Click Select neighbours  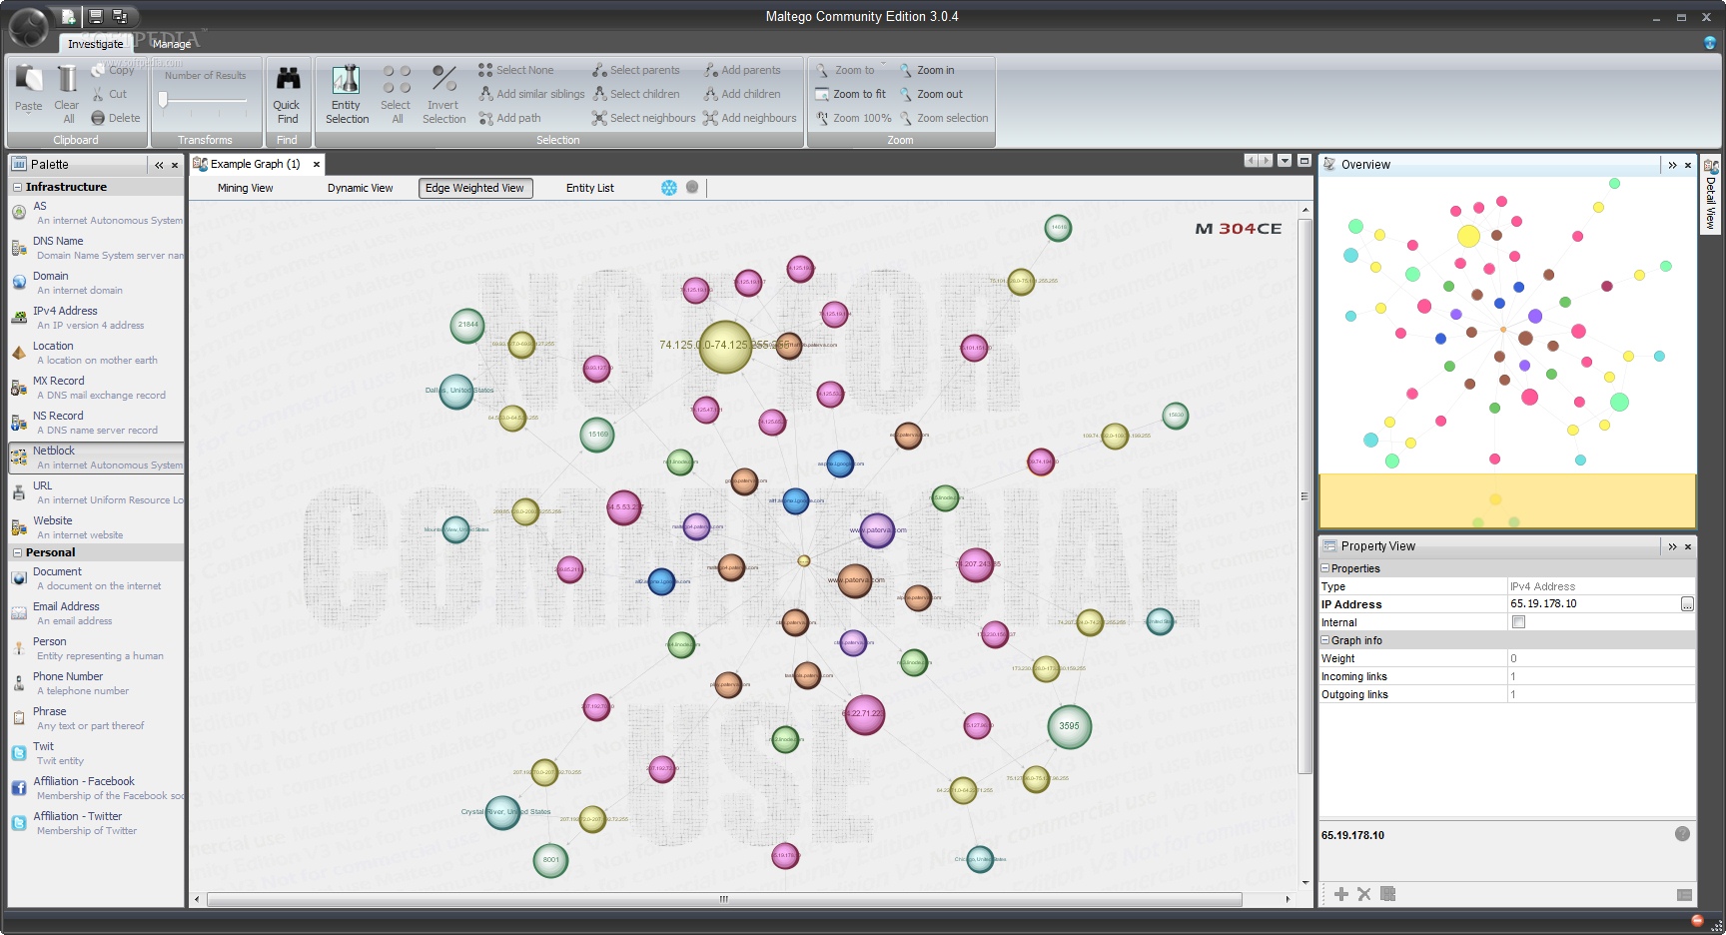643,118
